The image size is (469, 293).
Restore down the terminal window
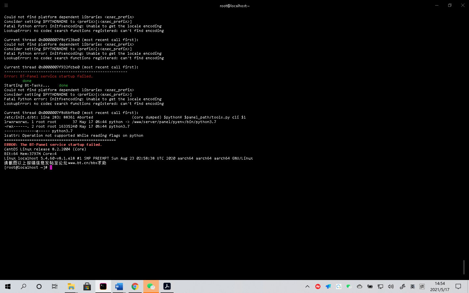pyautogui.click(x=450, y=5)
